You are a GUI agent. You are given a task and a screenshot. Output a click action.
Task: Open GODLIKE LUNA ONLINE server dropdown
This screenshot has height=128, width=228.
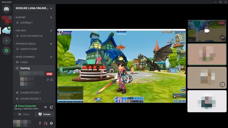click(34, 8)
